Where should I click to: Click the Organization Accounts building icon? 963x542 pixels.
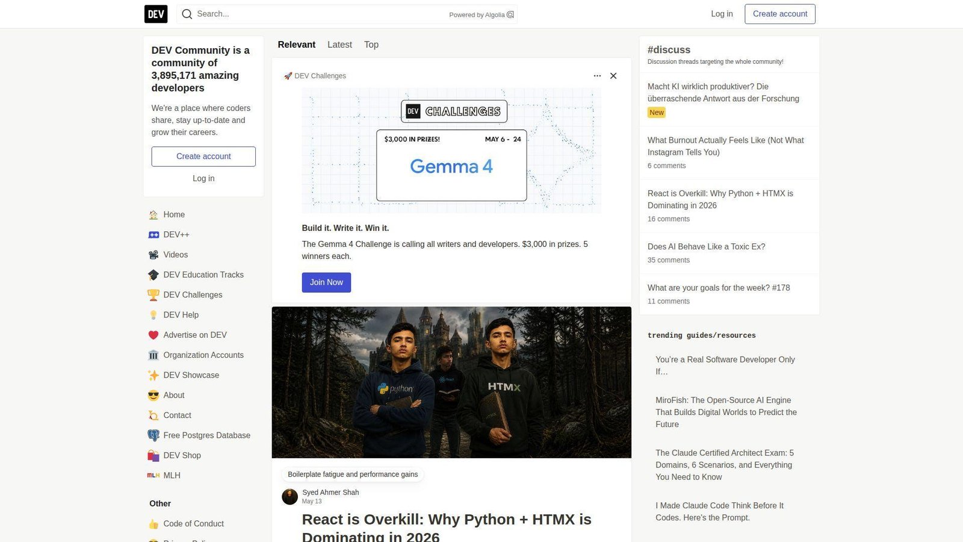[x=153, y=355]
